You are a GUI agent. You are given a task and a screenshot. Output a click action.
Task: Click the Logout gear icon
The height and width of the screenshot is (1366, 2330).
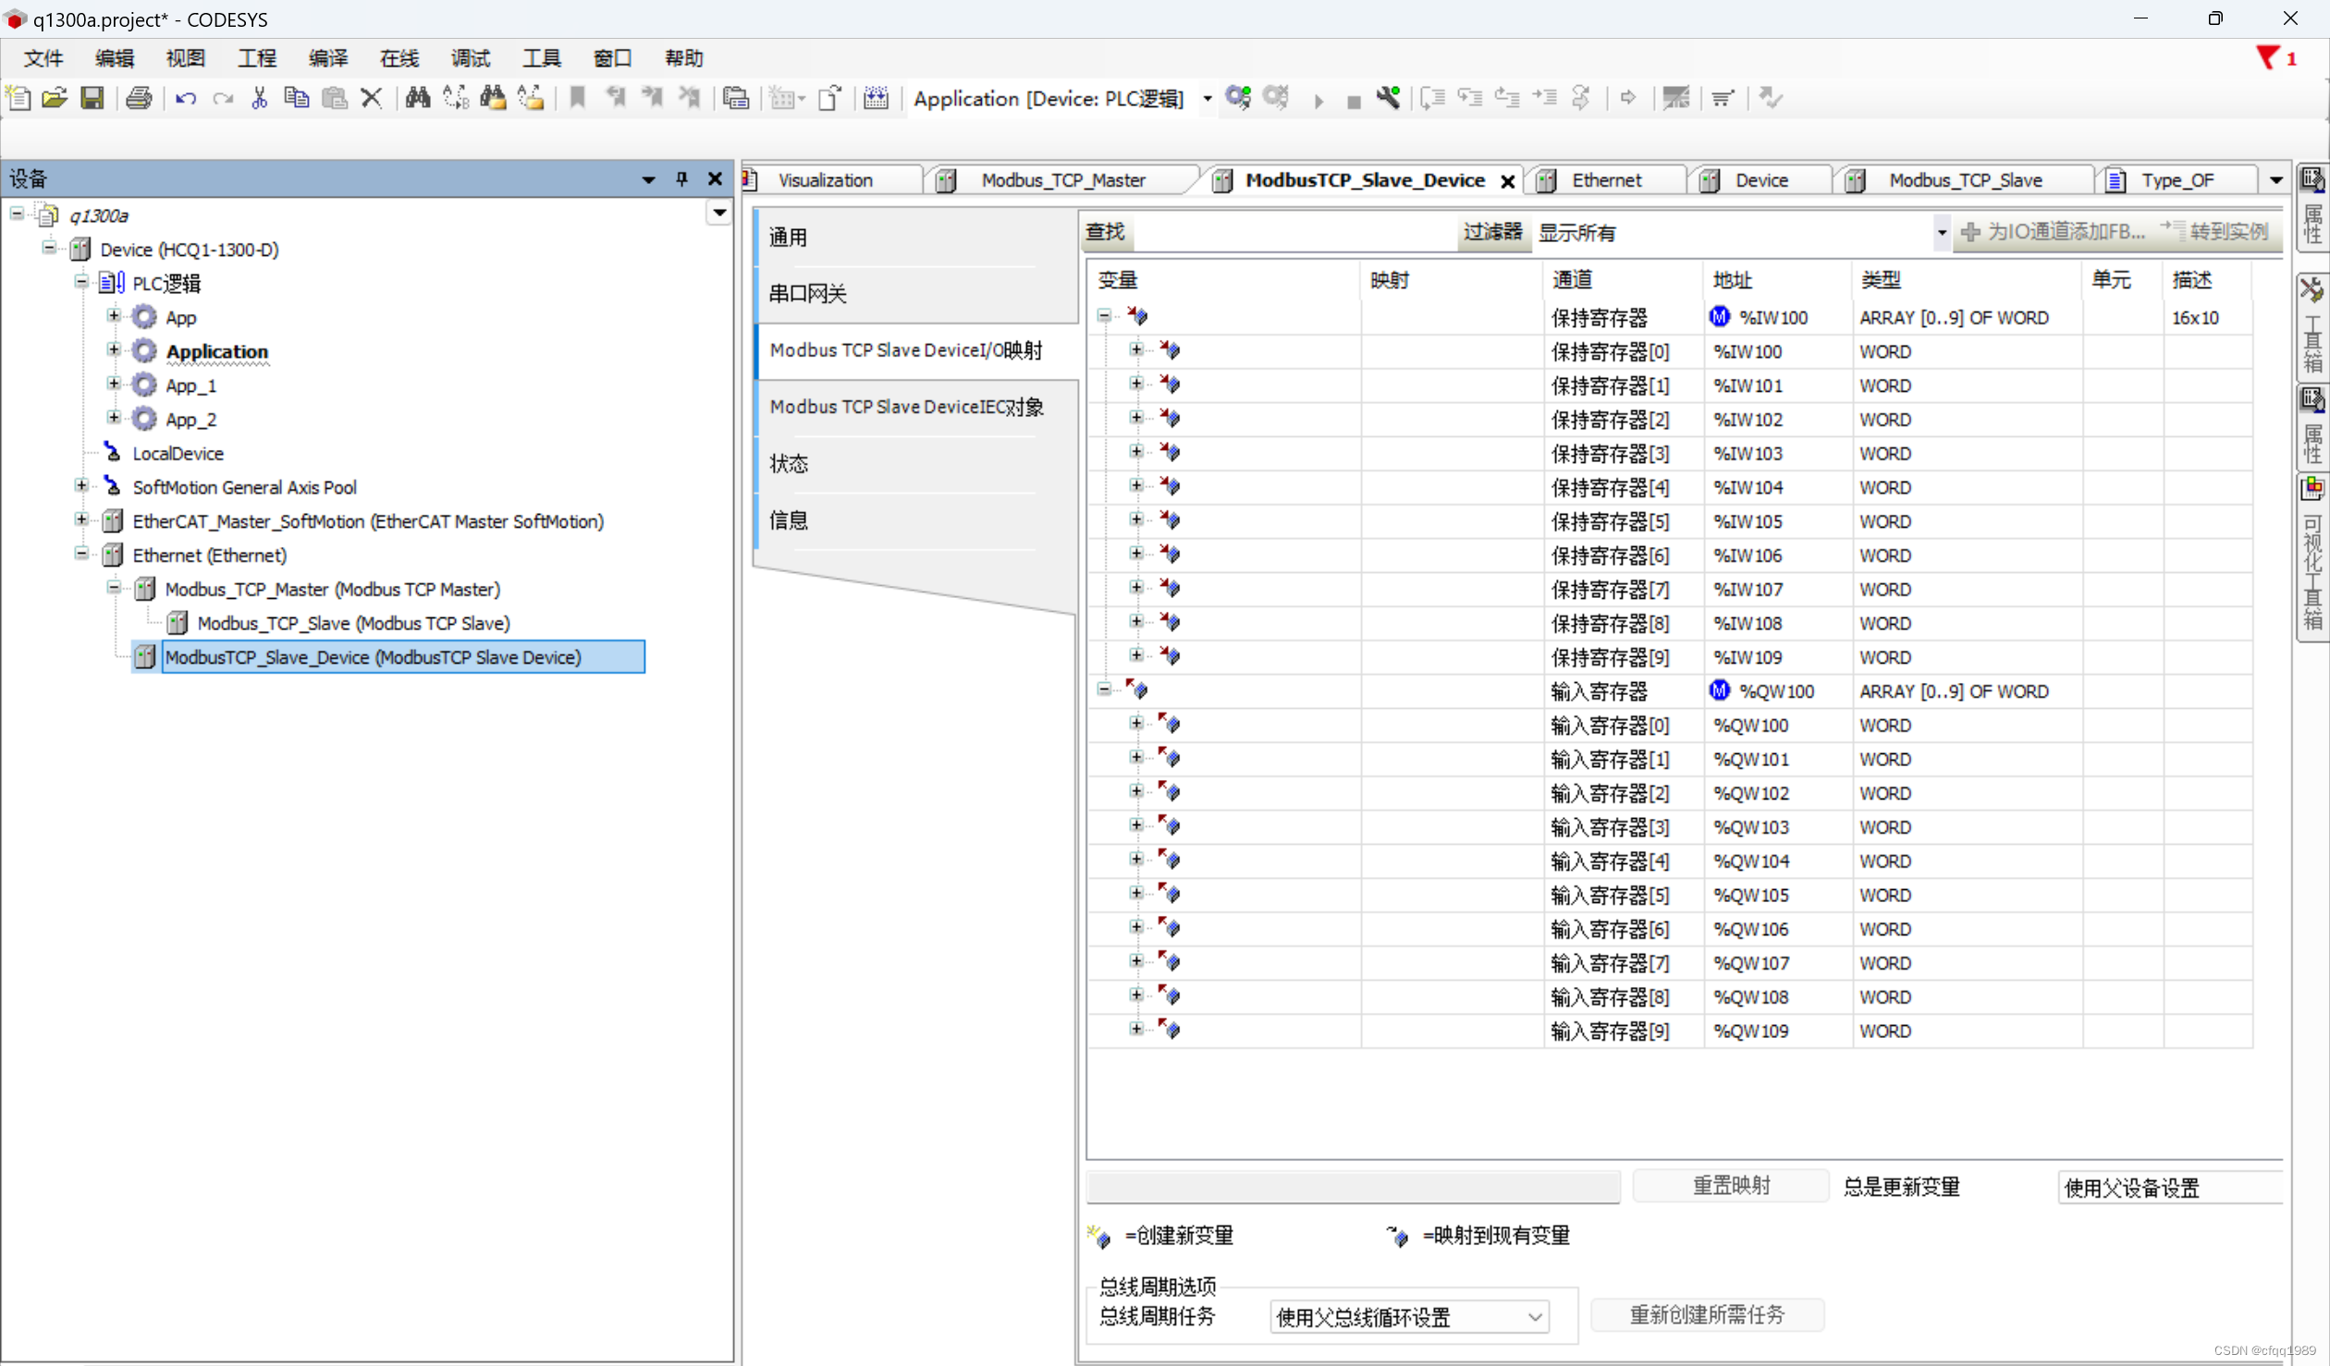click(x=1276, y=97)
